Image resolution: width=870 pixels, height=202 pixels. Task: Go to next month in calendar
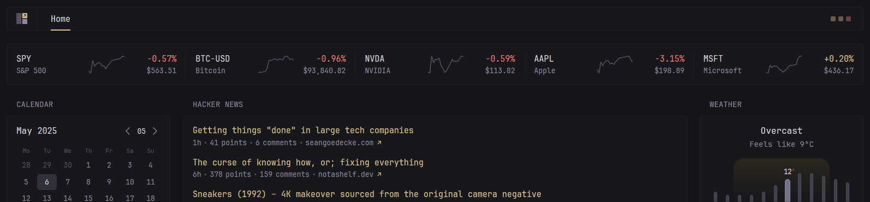tap(155, 131)
